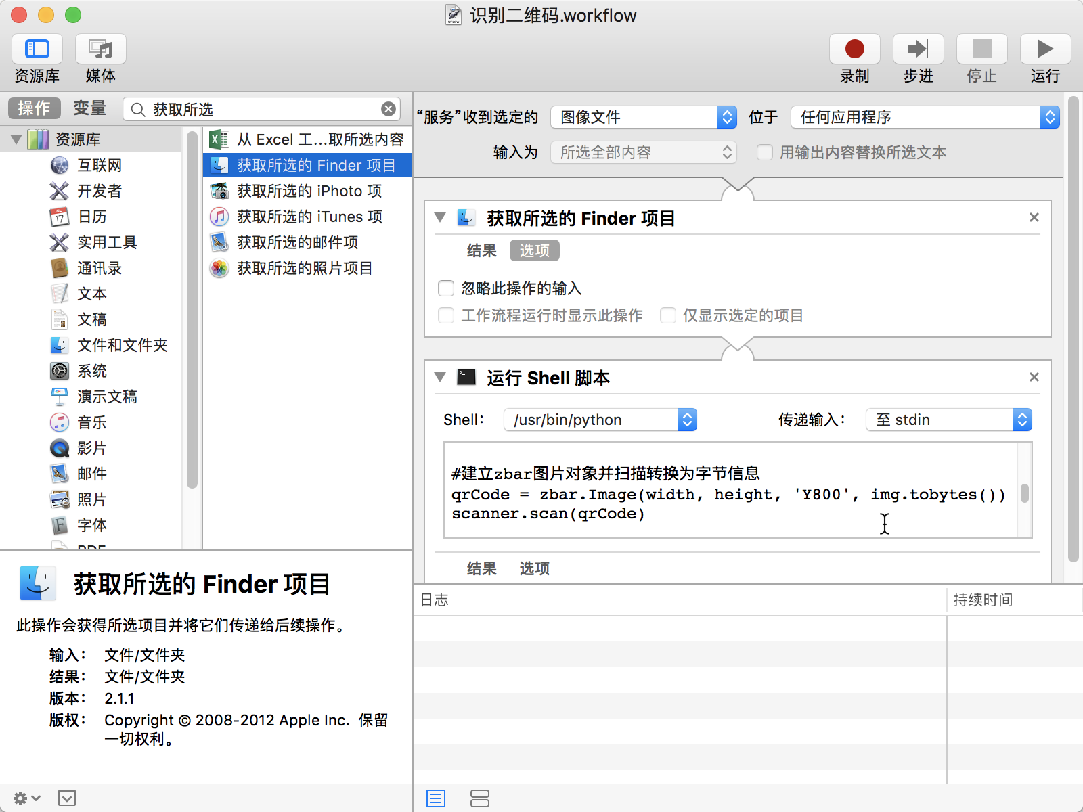Open the 传递输入 至 stdin dropdown
Image resolution: width=1083 pixels, height=812 pixels.
tap(949, 420)
